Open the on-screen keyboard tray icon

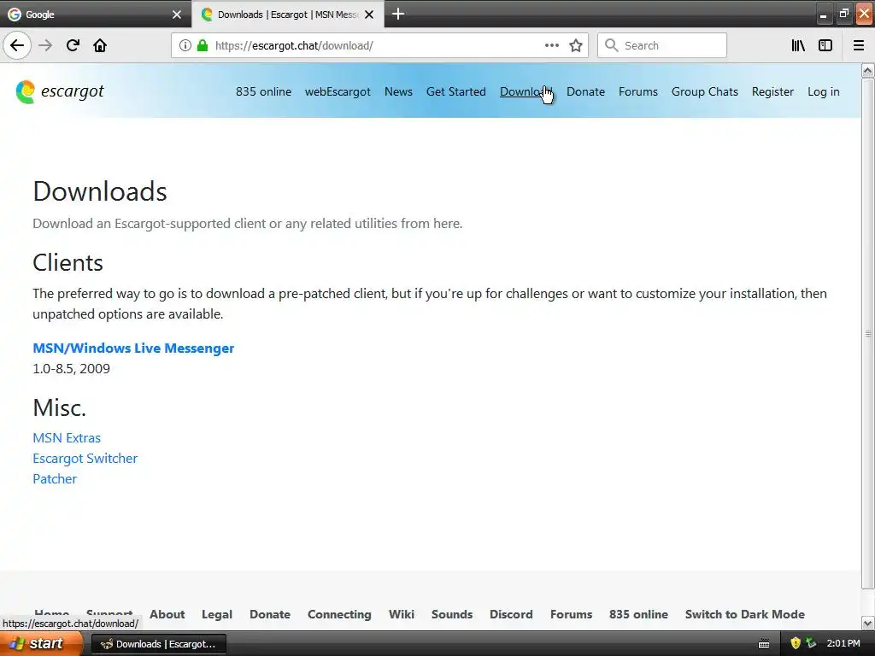[763, 644]
